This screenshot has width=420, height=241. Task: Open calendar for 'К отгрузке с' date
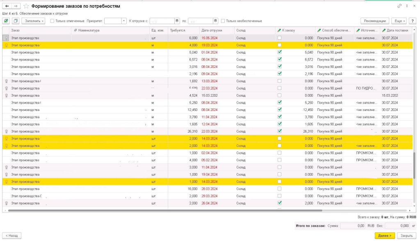pos(177,21)
